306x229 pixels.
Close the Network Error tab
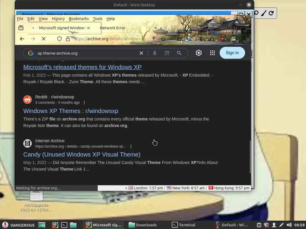155,28
